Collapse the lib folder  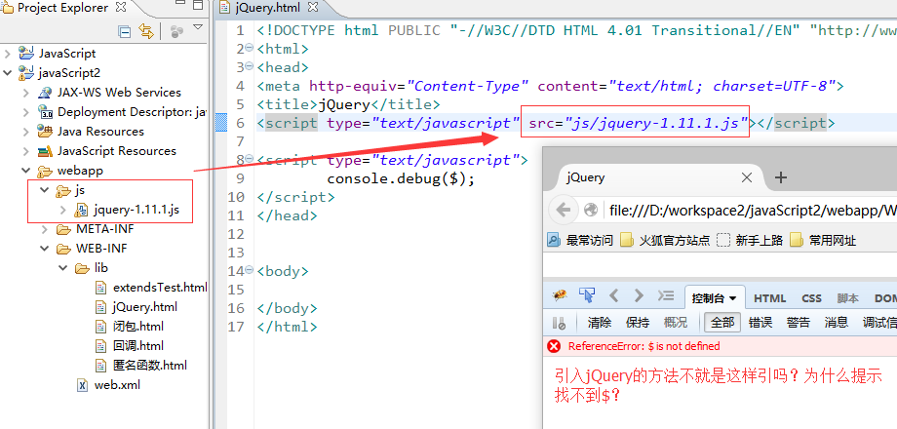63,268
